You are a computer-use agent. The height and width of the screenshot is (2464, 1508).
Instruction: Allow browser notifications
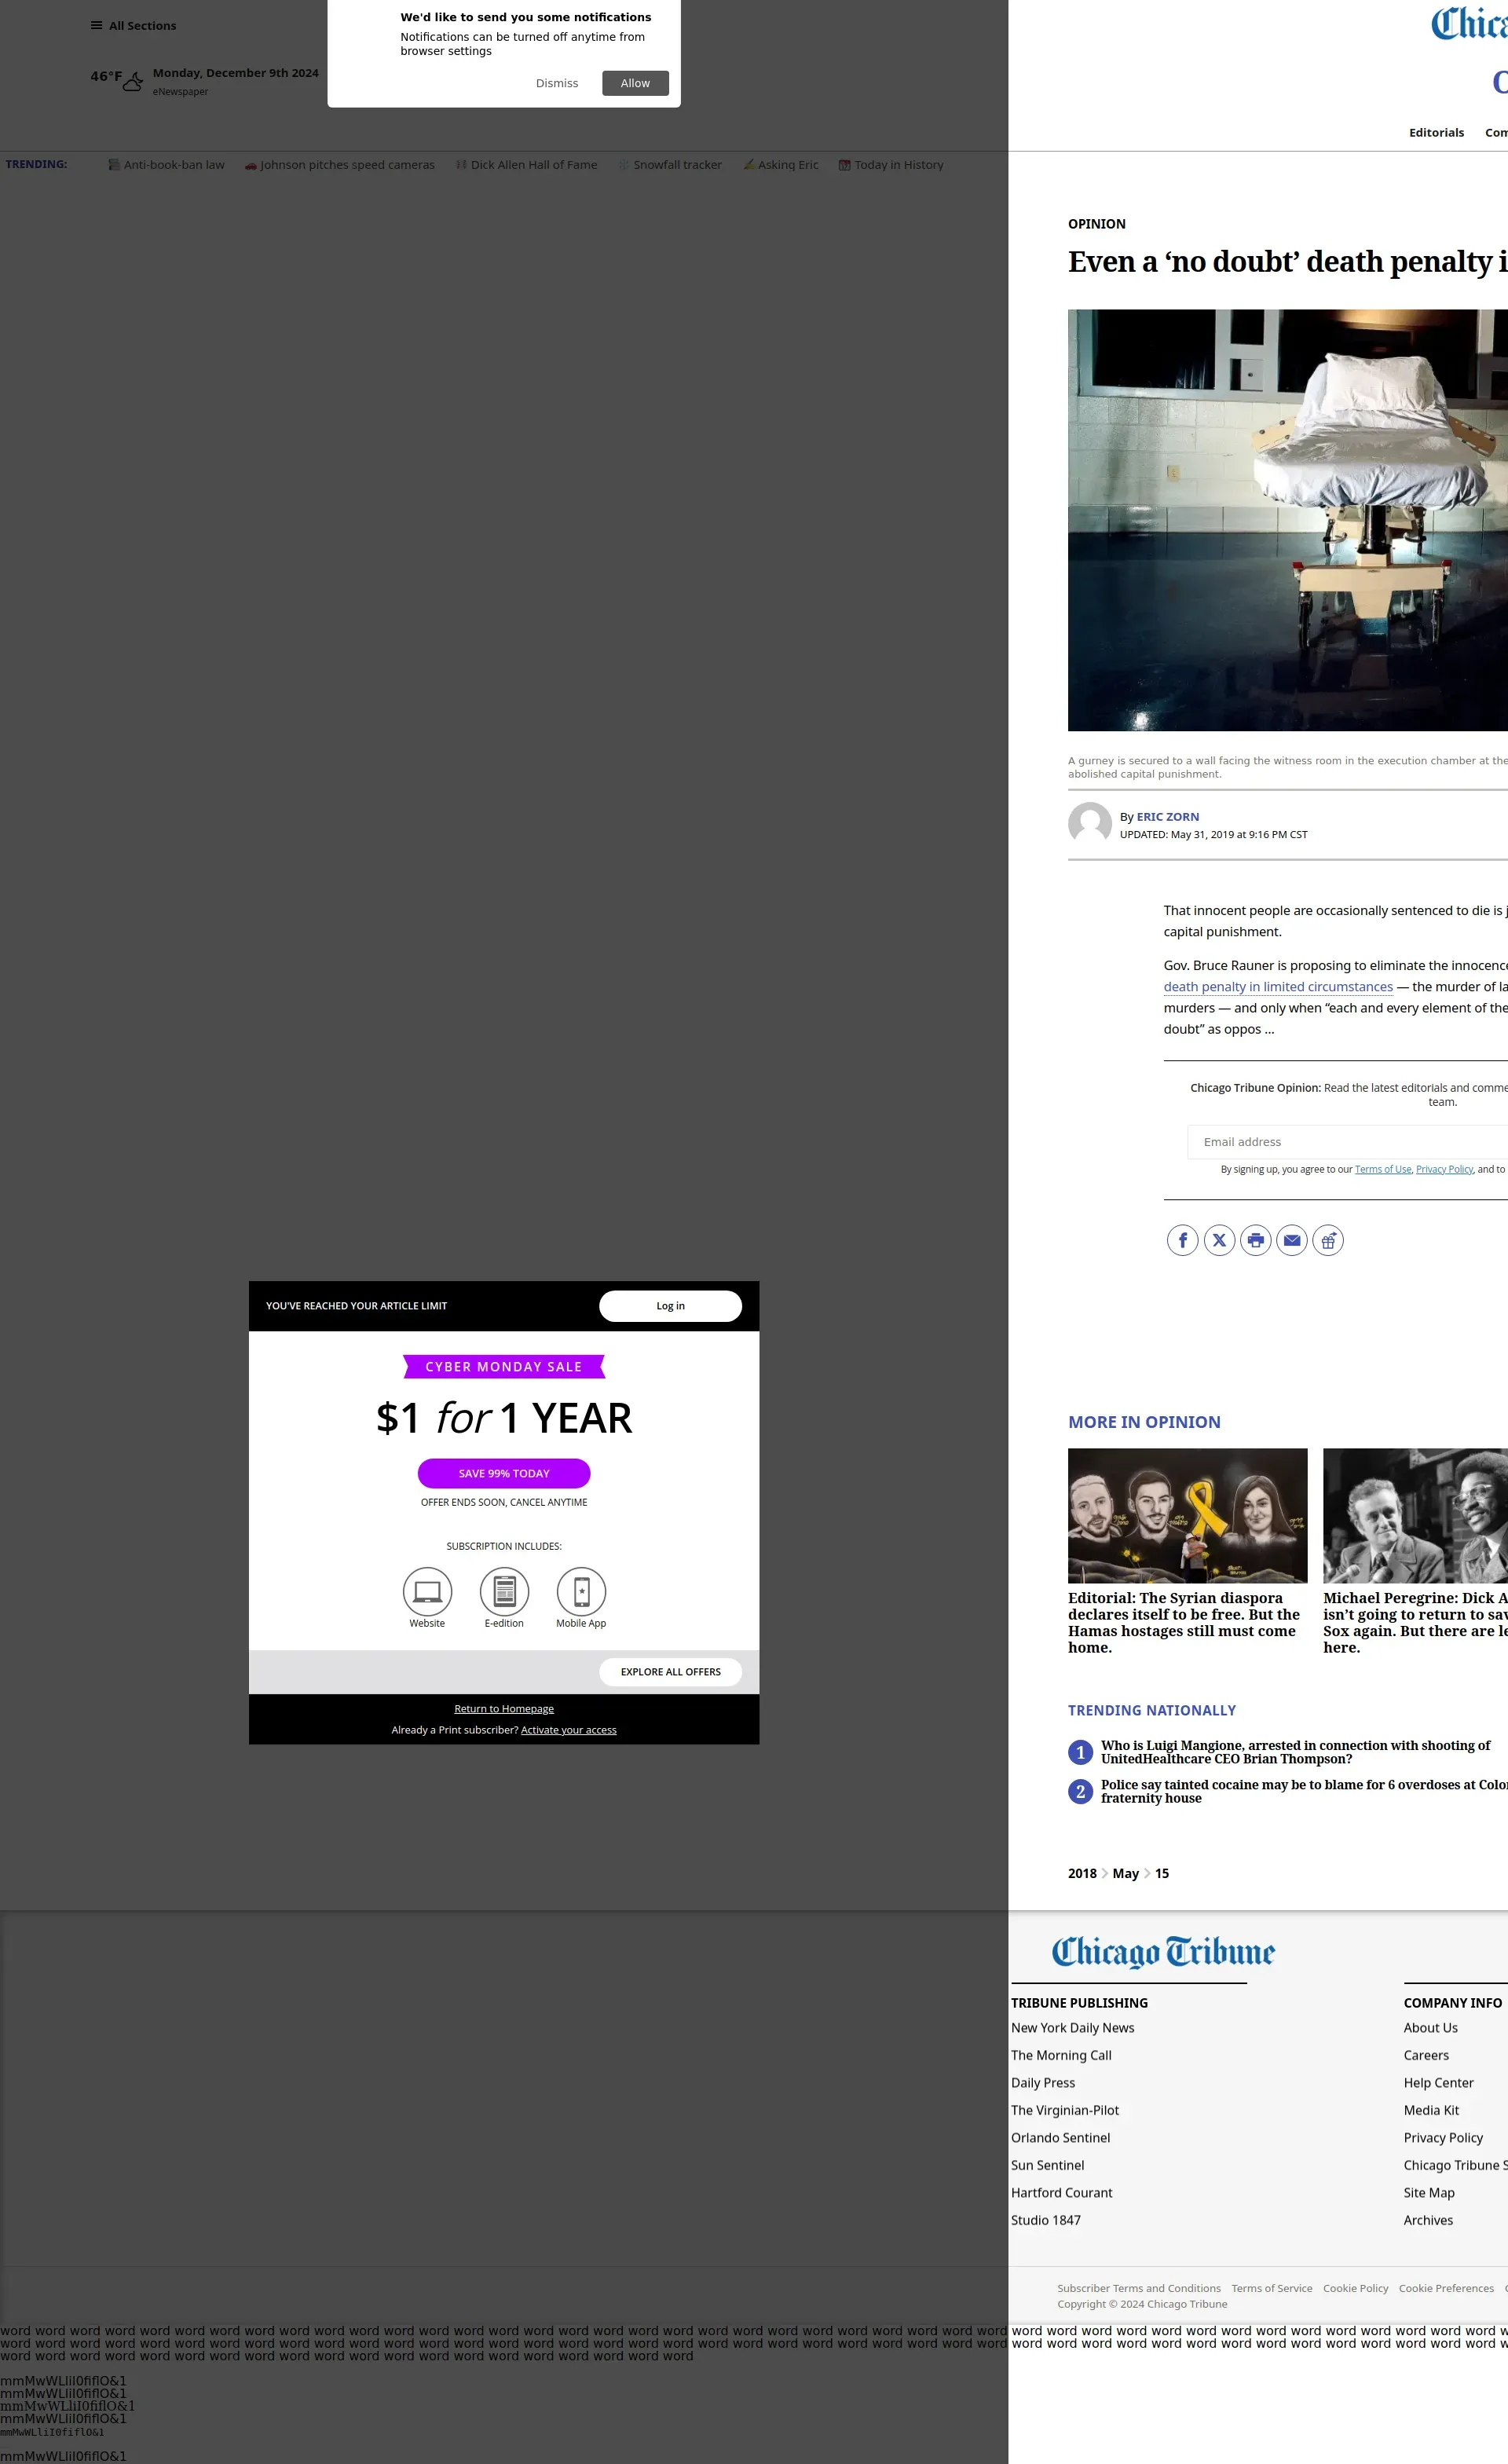pos(635,83)
